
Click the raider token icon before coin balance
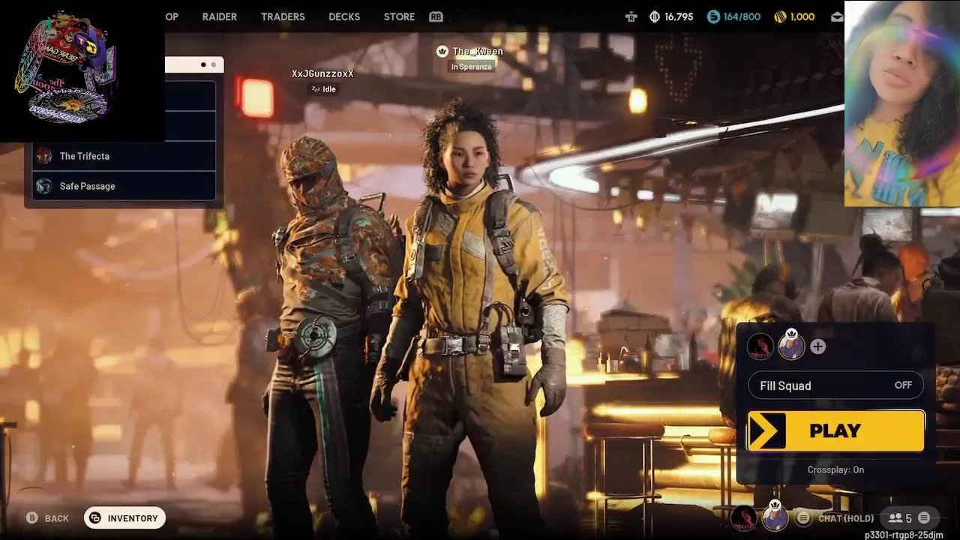coord(631,16)
